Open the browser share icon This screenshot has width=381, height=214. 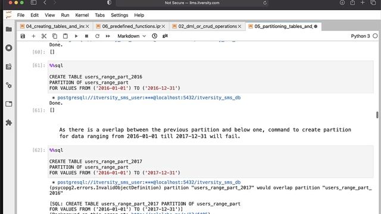pyautogui.click(x=352, y=2)
